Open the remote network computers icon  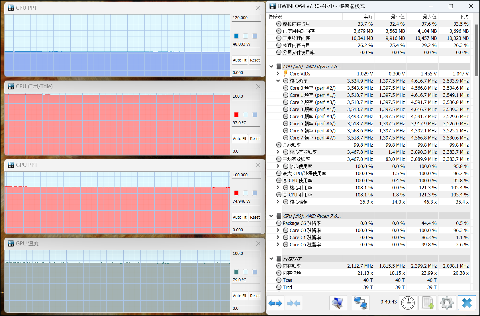(x=361, y=303)
